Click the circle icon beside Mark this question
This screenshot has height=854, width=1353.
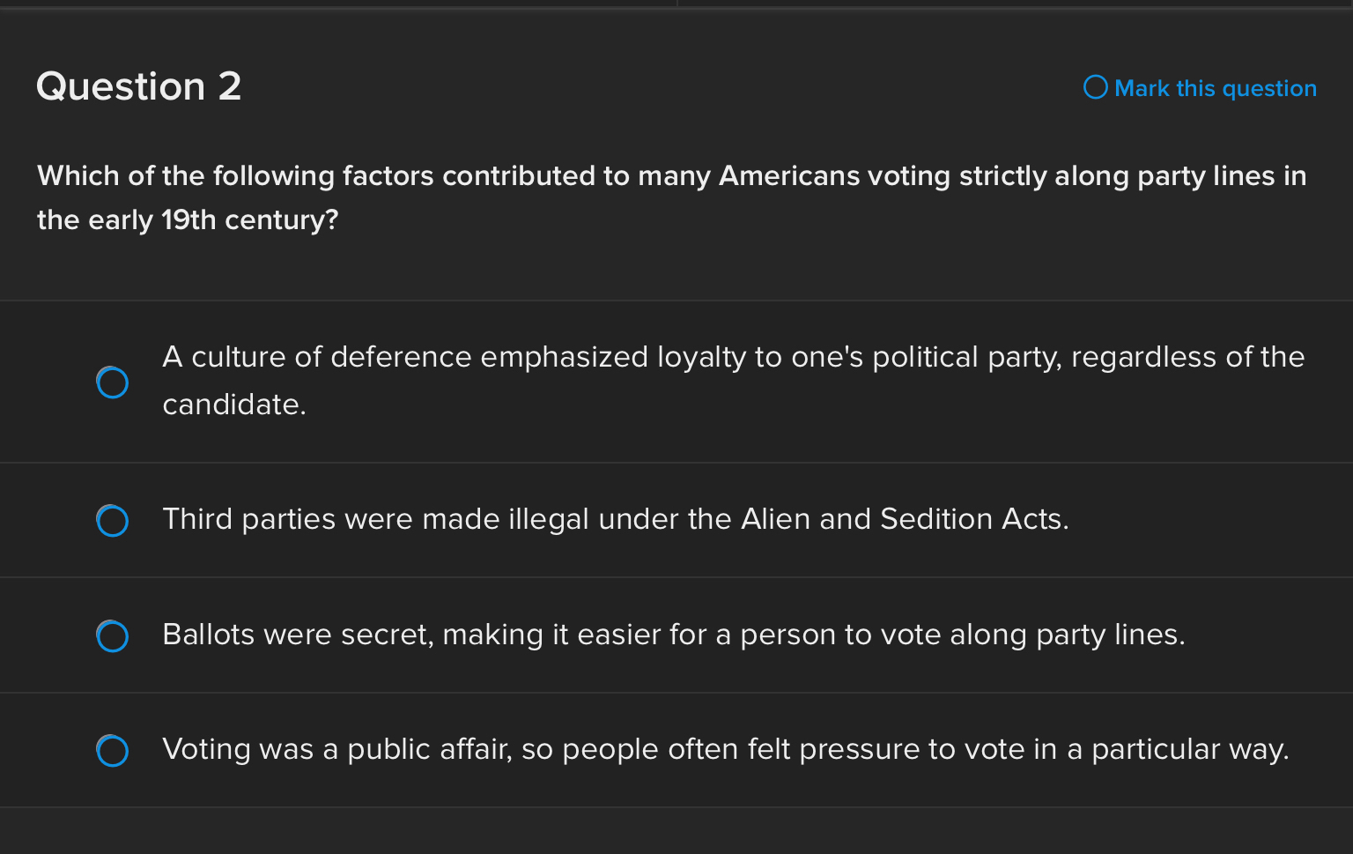1095,87
